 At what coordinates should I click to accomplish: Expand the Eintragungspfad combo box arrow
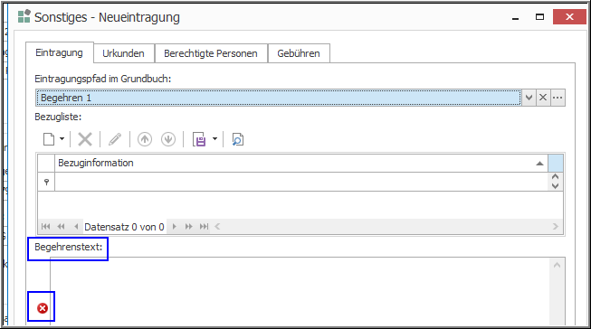[529, 98]
